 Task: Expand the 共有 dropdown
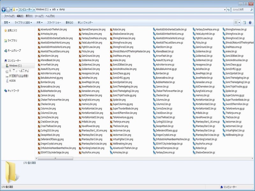coord(40,23)
